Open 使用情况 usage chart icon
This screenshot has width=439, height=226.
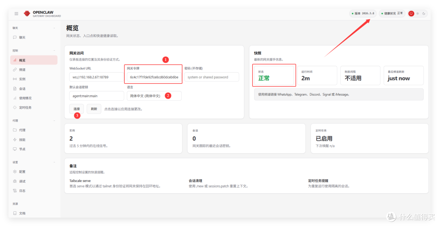pyautogui.click(x=15, y=98)
